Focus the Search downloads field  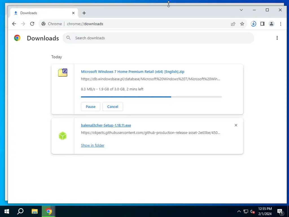[x=159, y=38]
